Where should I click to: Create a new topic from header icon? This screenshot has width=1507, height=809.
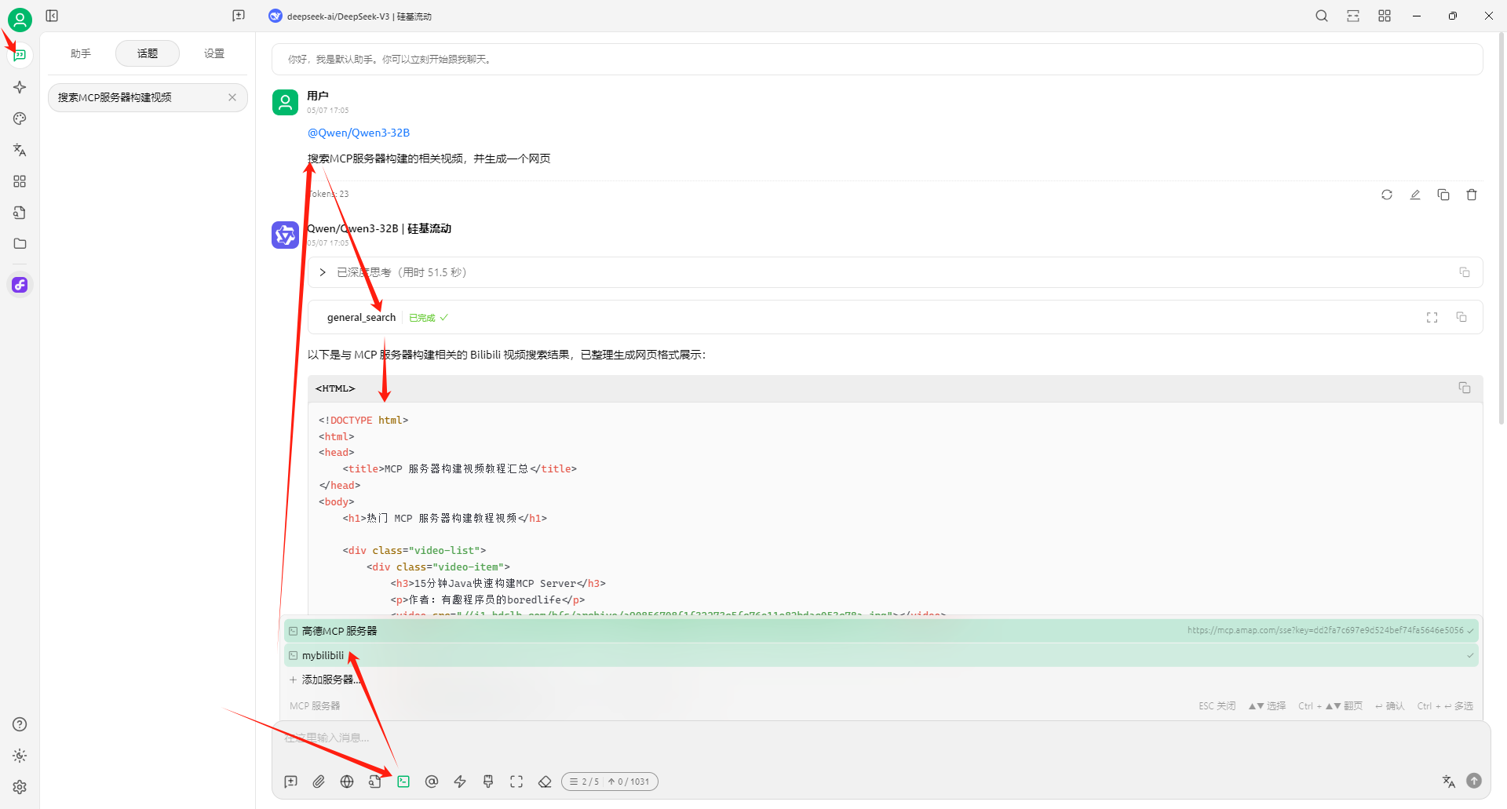click(x=239, y=16)
